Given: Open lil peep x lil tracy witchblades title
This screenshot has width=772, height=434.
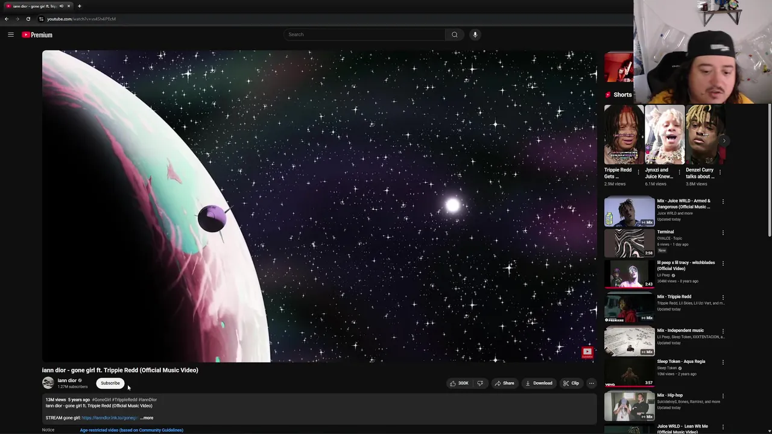Looking at the screenshot, I should point(686,266).
